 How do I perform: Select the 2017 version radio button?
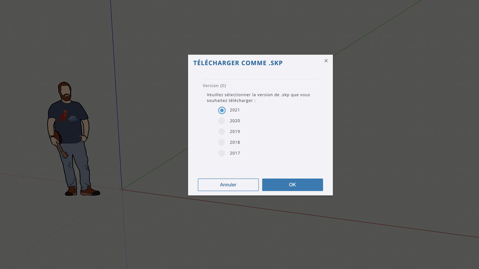tap(221, 153)
